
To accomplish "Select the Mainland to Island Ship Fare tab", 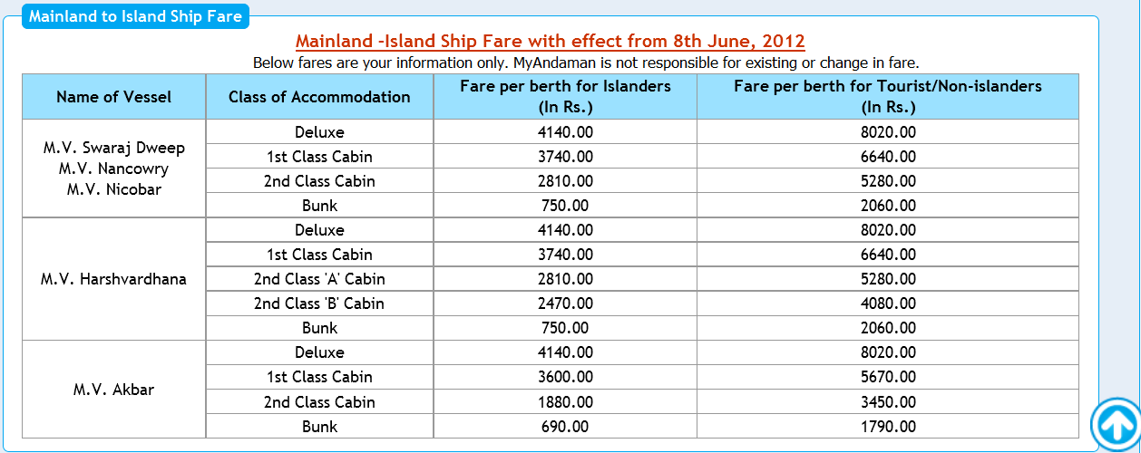I will point(135,16).
